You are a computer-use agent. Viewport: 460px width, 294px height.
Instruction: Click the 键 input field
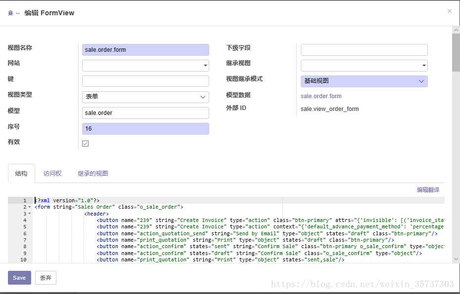[145, 81]
